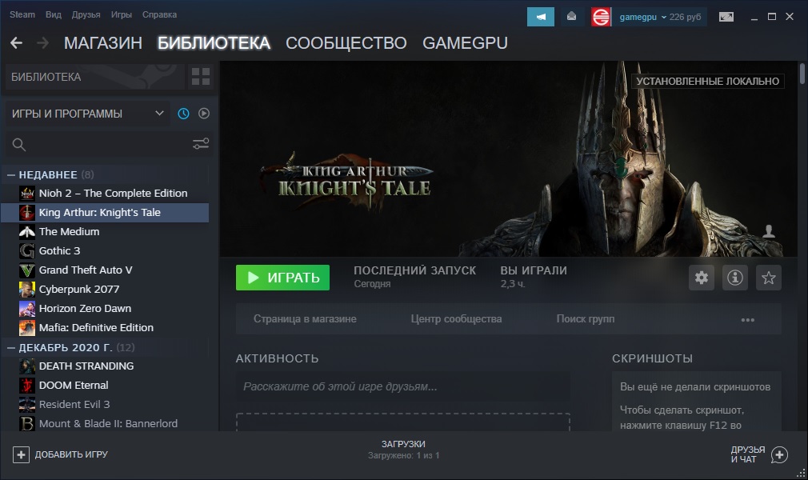Toggle ready-to-play filter icon

point(204,114)
